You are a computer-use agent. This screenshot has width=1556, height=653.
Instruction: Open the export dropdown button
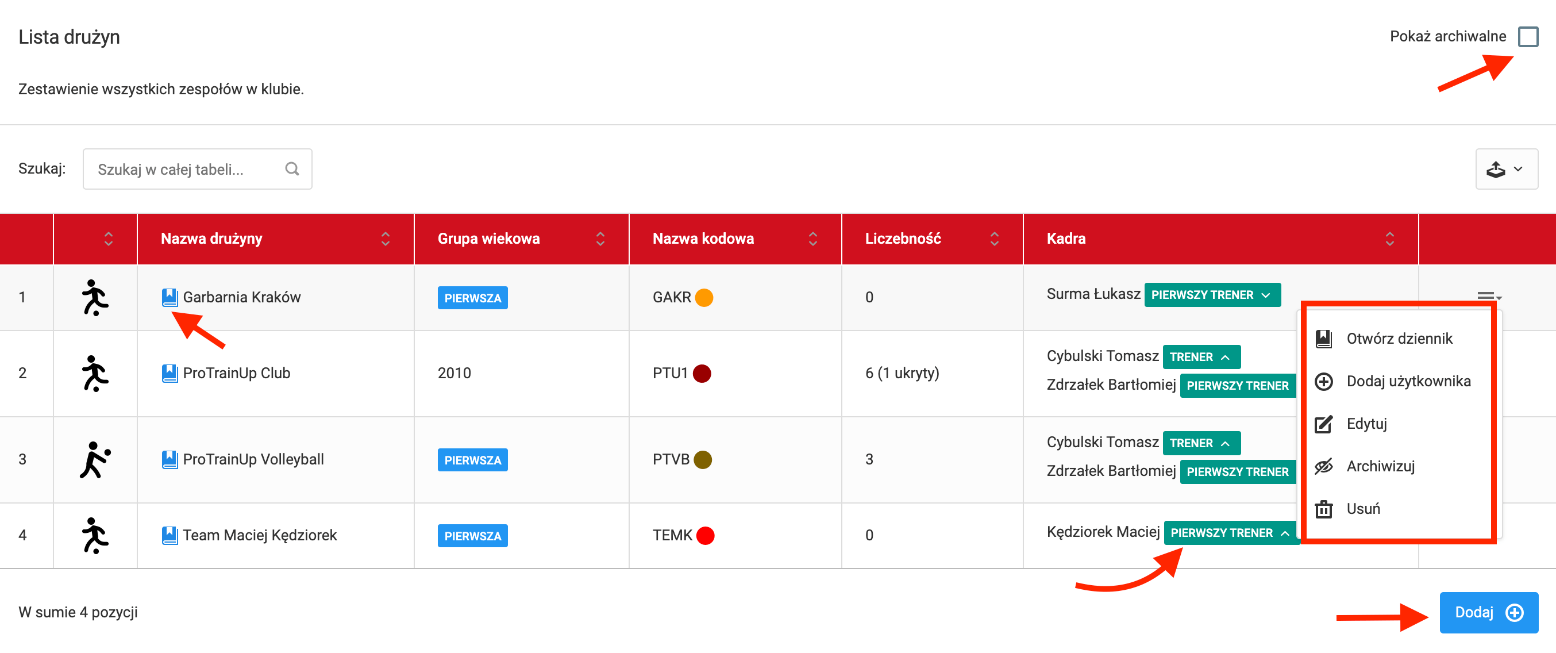pos(1506,169)
